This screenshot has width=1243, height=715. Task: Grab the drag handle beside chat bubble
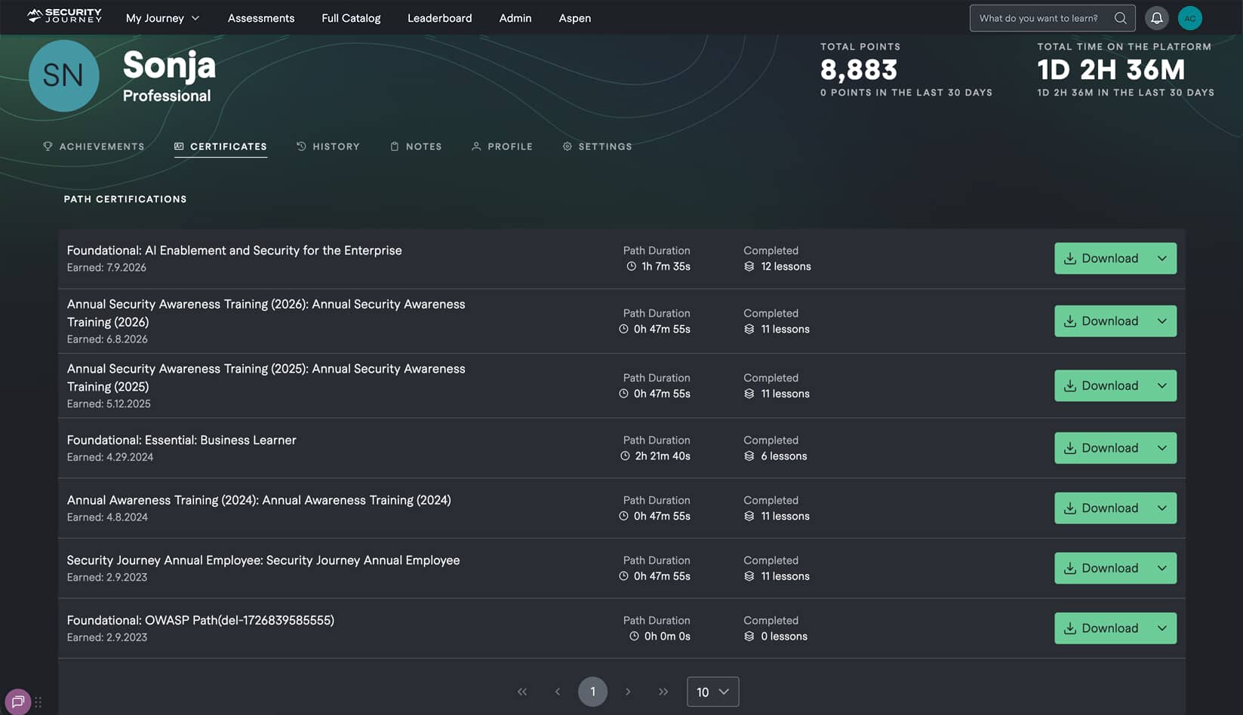click(x=38, y=702)
